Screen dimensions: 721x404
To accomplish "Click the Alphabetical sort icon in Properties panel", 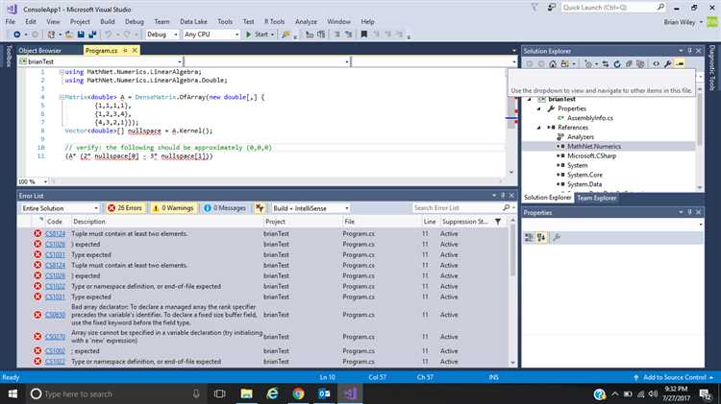I will click(541, 237).
